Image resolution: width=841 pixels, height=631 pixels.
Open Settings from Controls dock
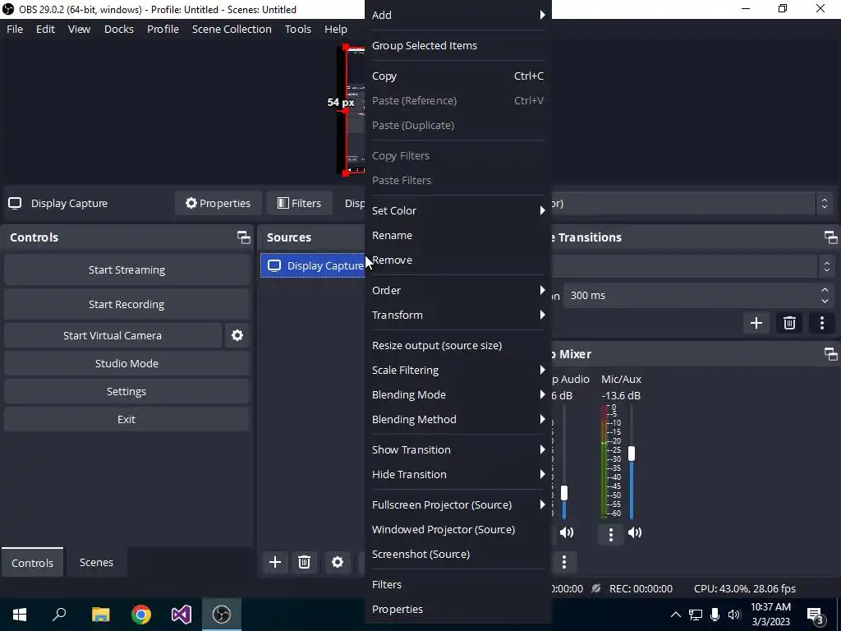click(126, 391)
